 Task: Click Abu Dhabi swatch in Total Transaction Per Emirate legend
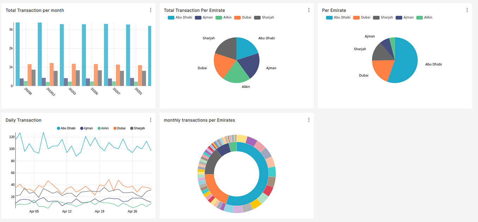pos(171,17)
